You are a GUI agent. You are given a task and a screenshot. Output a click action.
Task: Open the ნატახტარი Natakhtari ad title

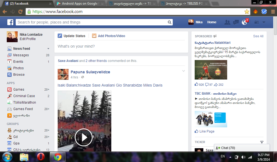click(213, 43)
